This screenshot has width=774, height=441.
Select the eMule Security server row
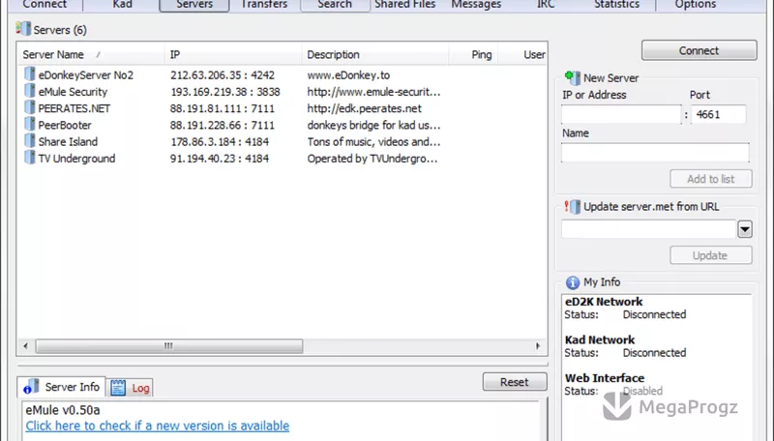point(282,92)
